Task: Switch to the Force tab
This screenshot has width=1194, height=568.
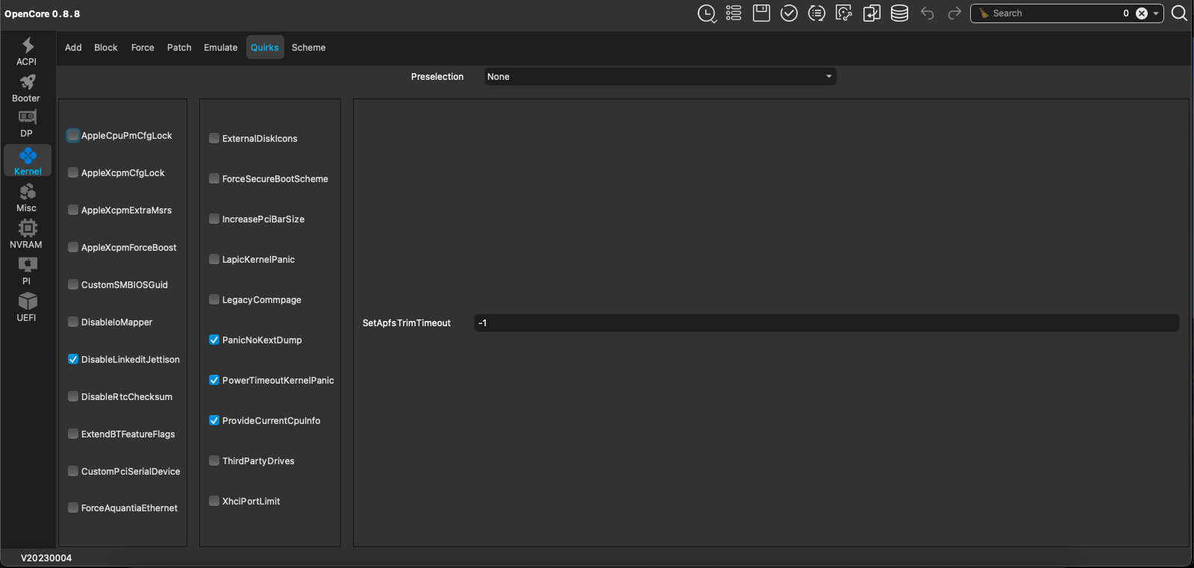Action: [143, 47]
